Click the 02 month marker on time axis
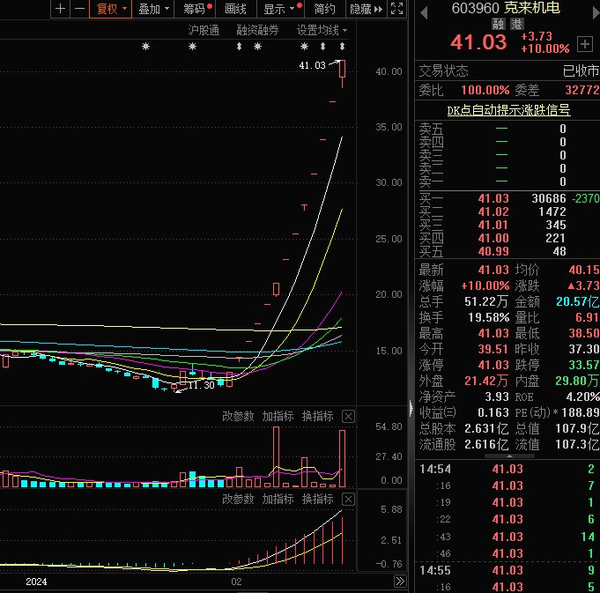600x593 pixels. [x=236, y=582]
